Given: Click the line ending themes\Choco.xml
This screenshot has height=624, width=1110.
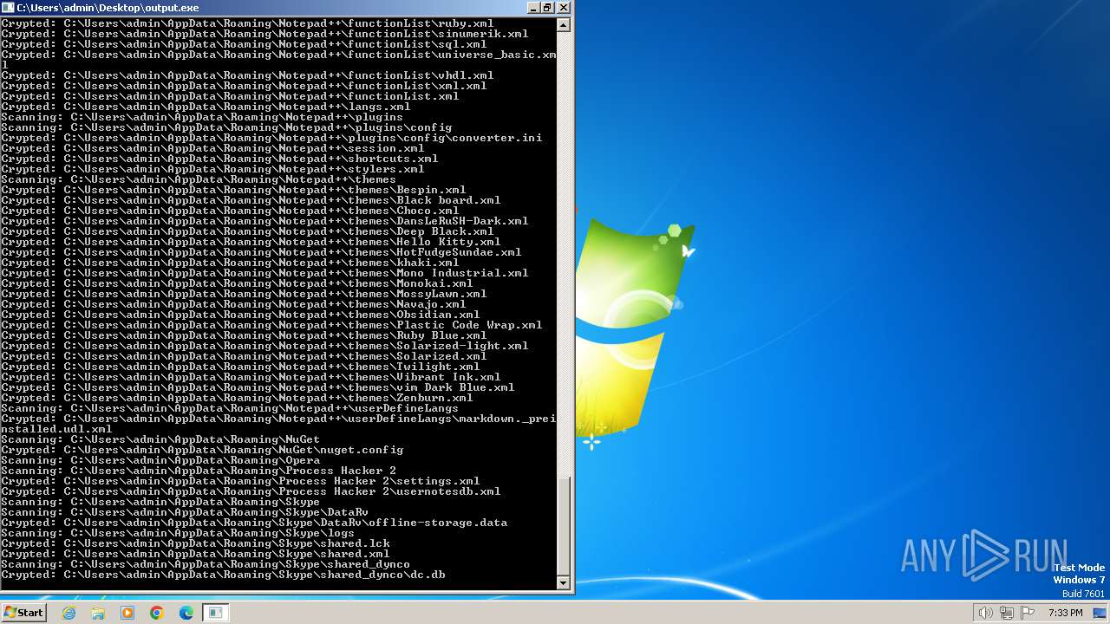Looking at the screenshot, I should pos(230,211).
